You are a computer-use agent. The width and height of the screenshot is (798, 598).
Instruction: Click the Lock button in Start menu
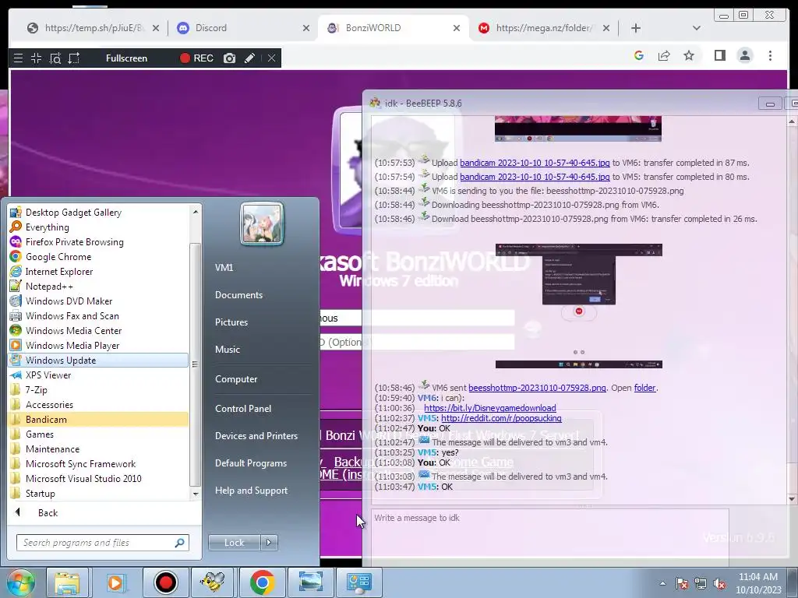point(234,543)
